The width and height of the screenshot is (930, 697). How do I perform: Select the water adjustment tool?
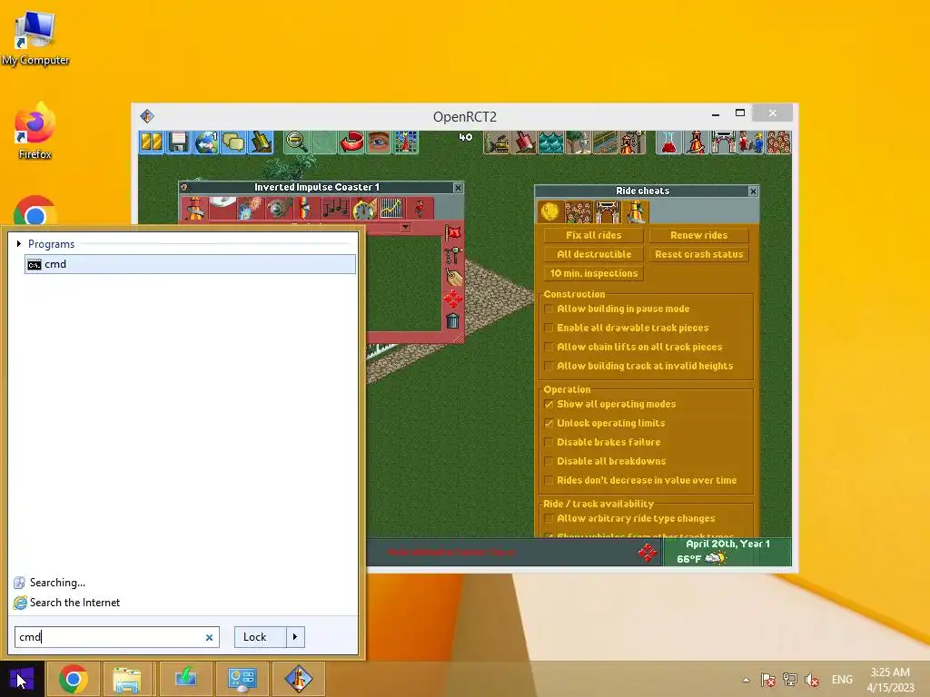(551, 142)
